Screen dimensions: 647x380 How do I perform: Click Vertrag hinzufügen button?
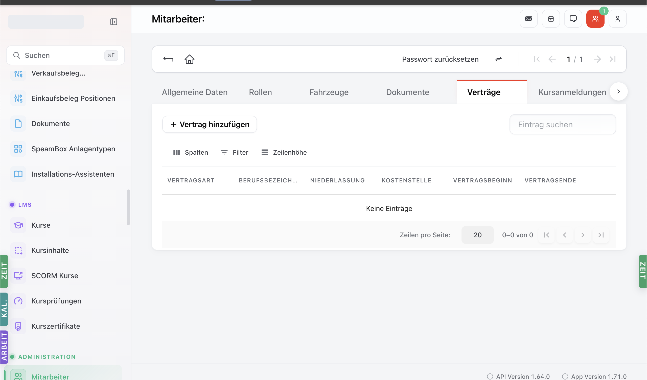[x=210, y=125]
